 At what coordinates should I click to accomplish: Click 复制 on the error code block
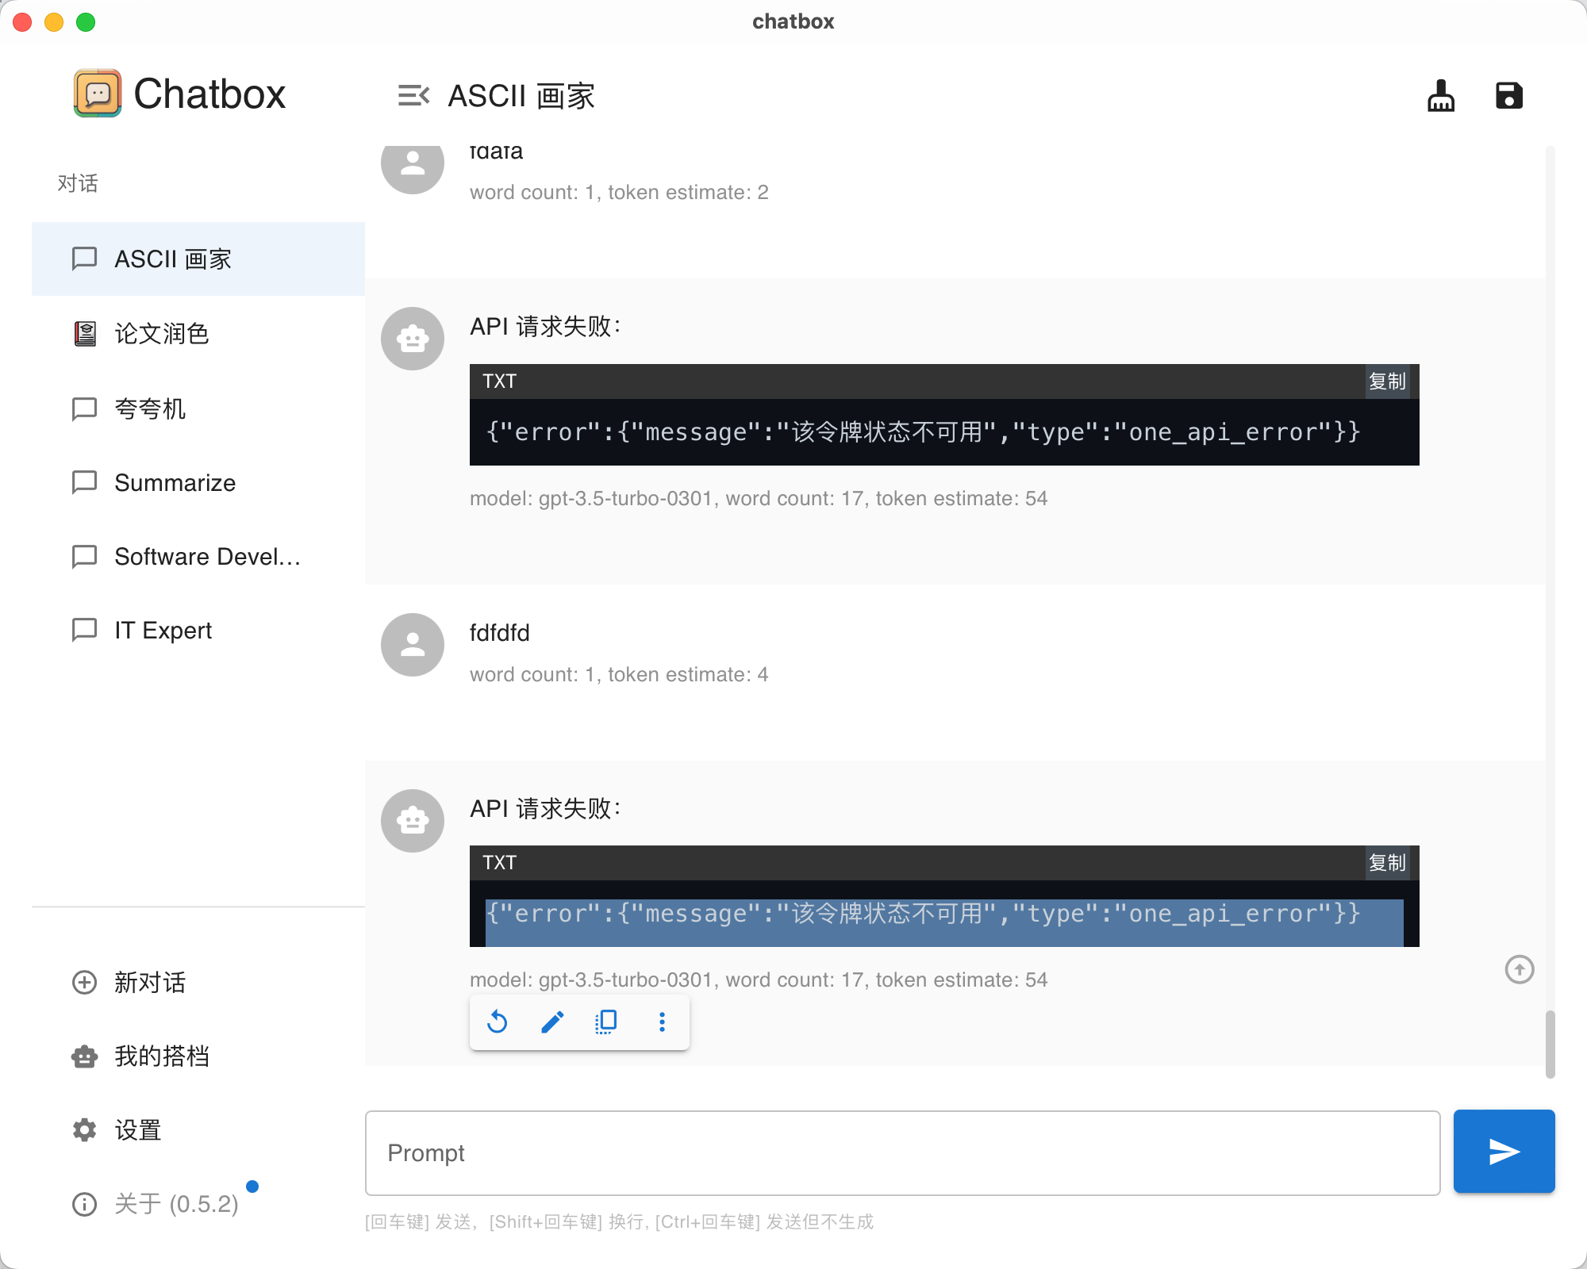point(1387,864)
